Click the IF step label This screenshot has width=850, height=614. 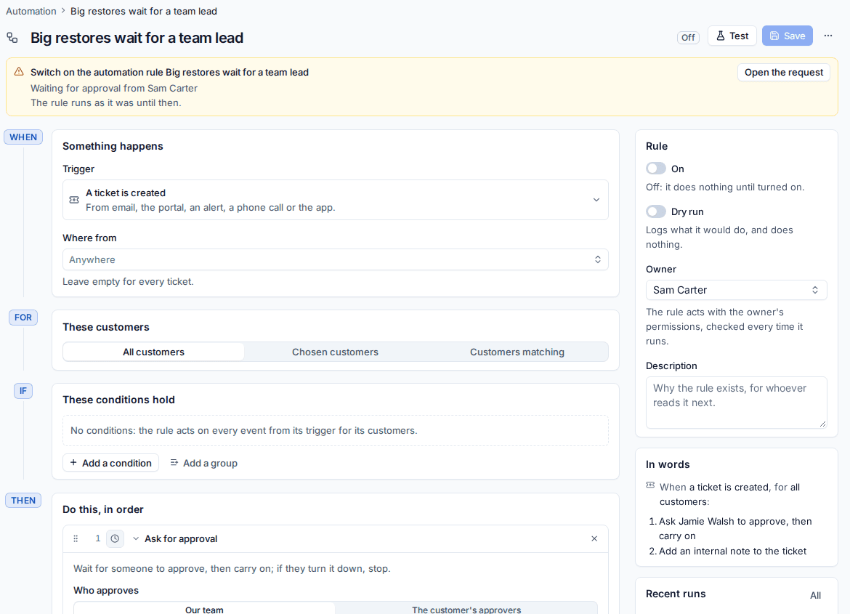[x=23, y=390]
